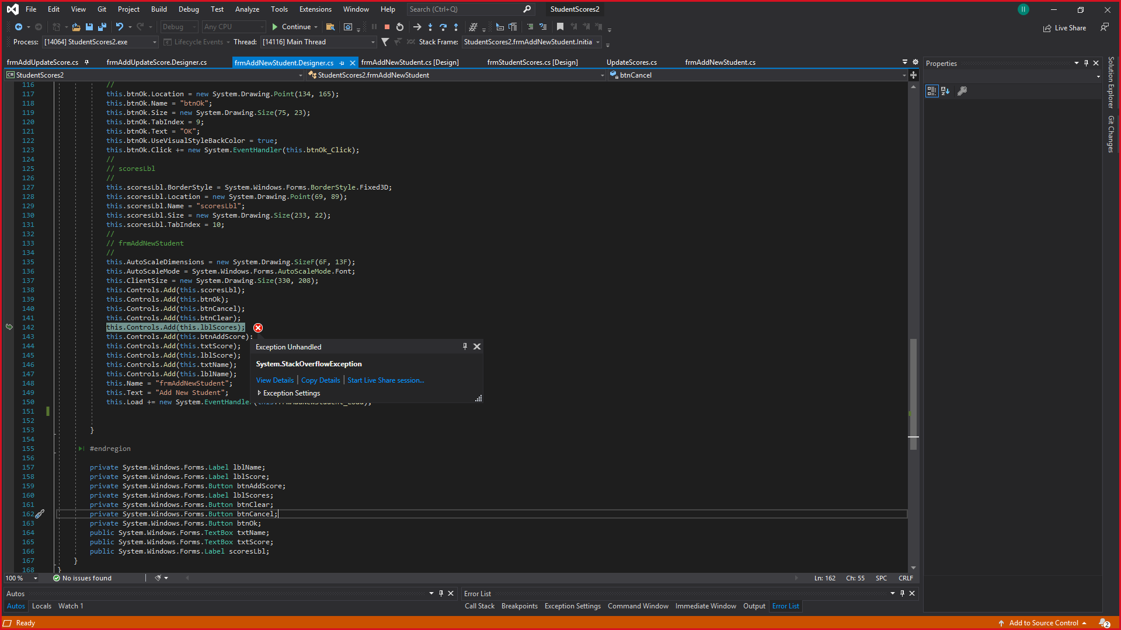The width and height of the screenshot is (1121, 630).
Task: Click the wrench Property Pages icon
Action: click(x=962, y=91)
